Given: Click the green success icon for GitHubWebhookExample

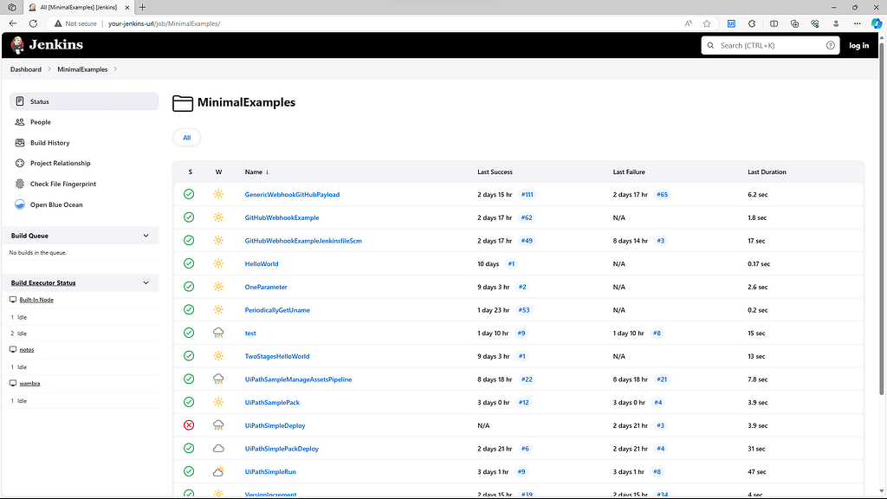Looking at the screenshot, I should [x=188, y=217].
